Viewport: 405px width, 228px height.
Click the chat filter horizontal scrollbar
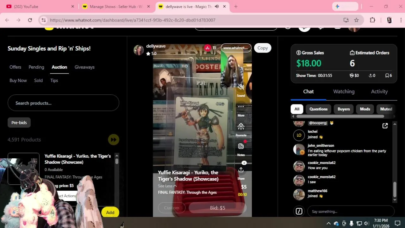point(340,116)
